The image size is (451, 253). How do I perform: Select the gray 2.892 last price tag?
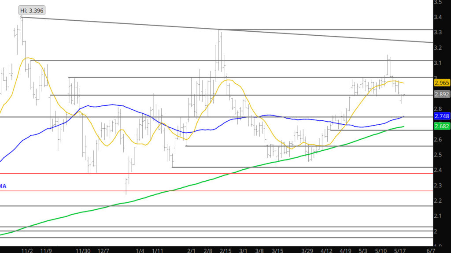[x=442, y=94]
